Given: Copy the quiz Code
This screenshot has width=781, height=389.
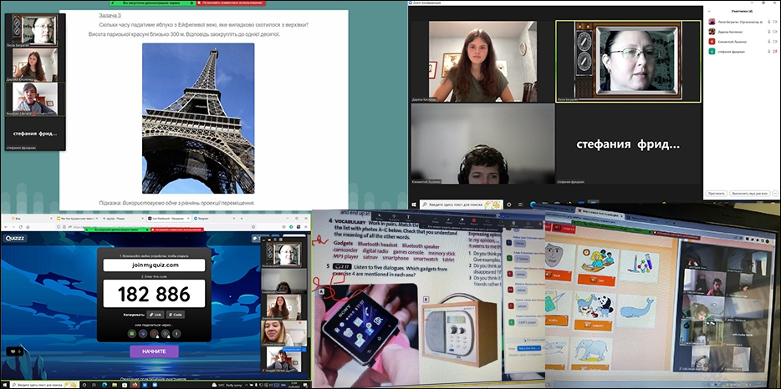Looking at the screenshot, I should tap(177, 315).
